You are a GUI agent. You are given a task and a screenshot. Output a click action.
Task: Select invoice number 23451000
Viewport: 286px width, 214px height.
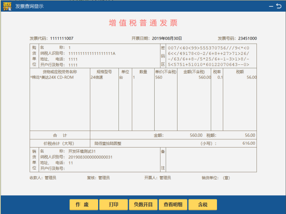click(247, 39)
